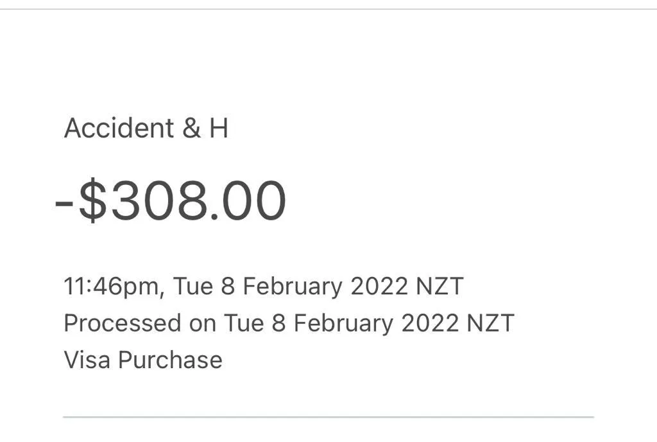Click the letter 'H' after the ampersand
657x442 pixels.
coord(219,128)
